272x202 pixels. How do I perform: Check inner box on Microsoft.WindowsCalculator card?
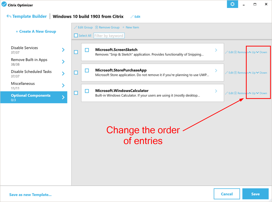point(87,91)
